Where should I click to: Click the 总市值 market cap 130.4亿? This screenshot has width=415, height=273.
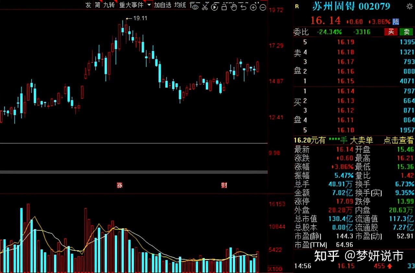click(340, 219)
